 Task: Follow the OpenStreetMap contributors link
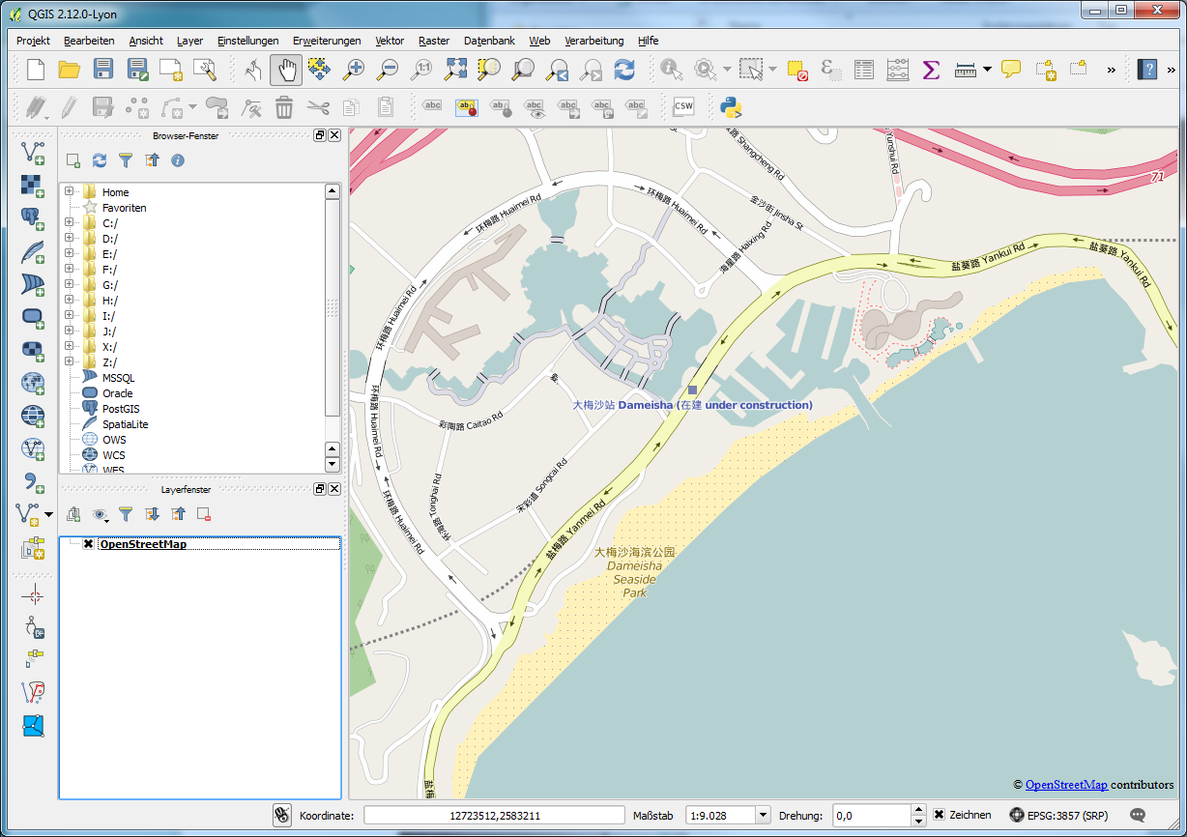click(1066, 784)
